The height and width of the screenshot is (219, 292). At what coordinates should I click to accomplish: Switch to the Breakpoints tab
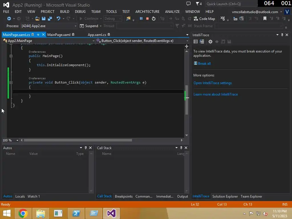(124, 196)
